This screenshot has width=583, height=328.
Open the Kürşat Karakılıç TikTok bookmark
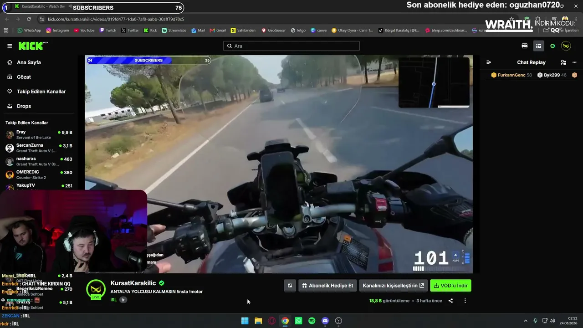coord(399,31)
